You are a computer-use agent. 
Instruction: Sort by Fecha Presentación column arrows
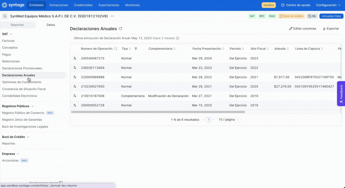tap(223, 49)
